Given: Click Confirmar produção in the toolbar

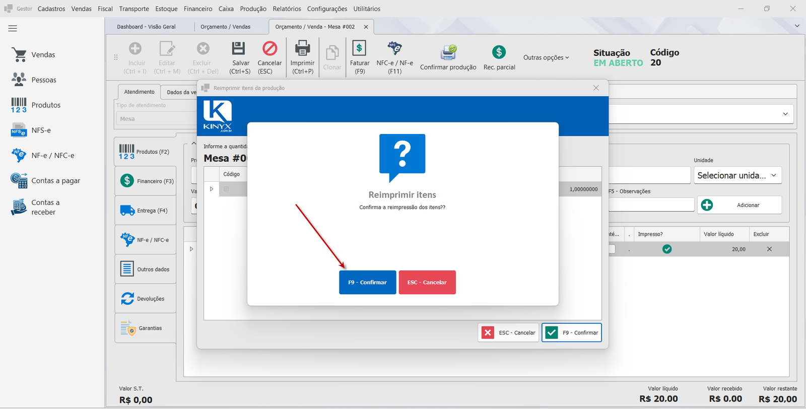Looking at the screenshot, I should pos(448,58).
